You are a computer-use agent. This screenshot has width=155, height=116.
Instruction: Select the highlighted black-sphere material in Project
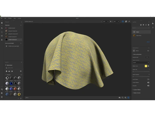point(14,40)
